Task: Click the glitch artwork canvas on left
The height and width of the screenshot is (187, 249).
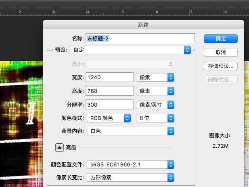Action: pyautogui.click(x=20, y=121)
